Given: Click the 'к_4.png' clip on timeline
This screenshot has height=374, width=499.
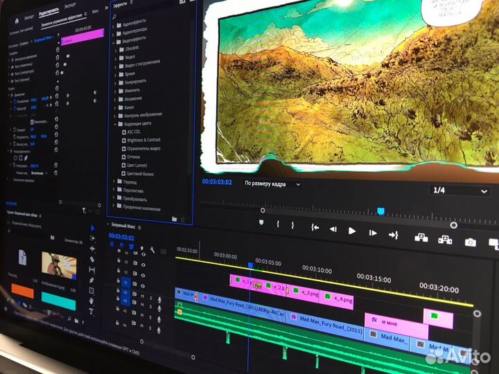Looking at the screenshot, I should (x=341, y=299).
